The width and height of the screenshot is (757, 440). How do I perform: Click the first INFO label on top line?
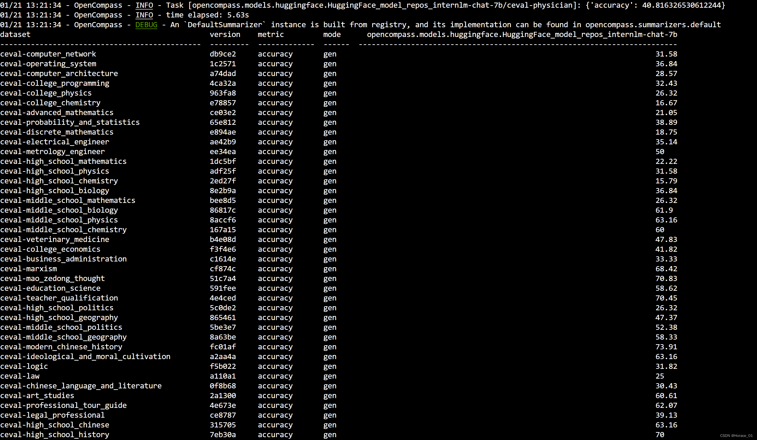pos(144,5)
